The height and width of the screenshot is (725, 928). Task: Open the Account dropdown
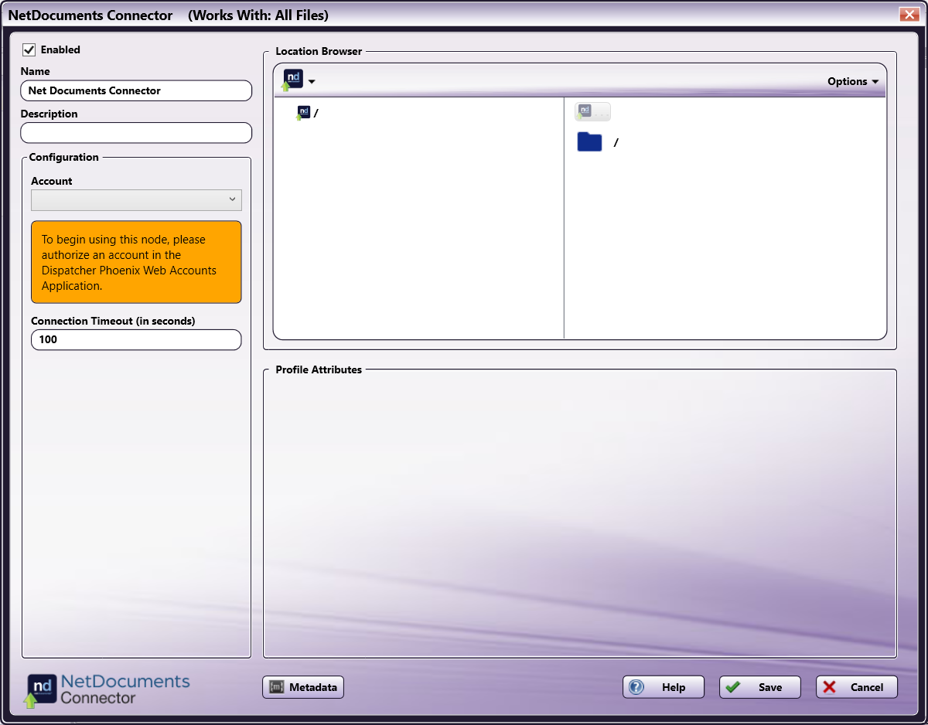[x=136, y=200]
